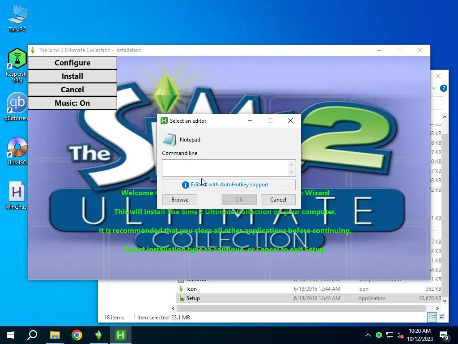Click Kaspersky tray icon
This screenshot has width=458, height=344.
[379, 335]
